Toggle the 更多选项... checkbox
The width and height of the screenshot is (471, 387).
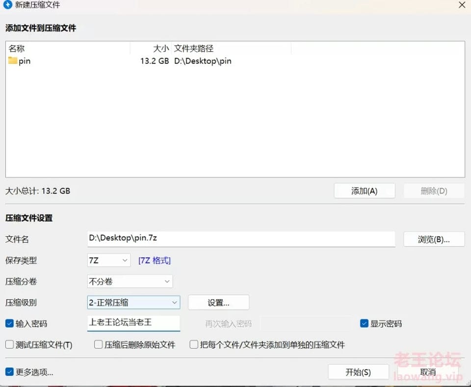click(9, 372)
